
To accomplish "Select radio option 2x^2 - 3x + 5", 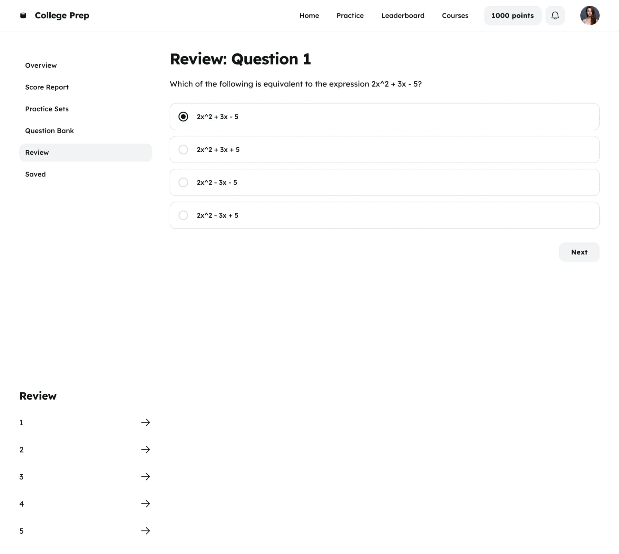I will (183, 215).
